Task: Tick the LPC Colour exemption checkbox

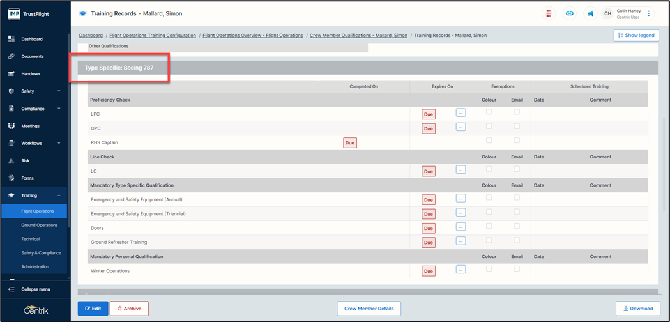Action: (489, 112)
